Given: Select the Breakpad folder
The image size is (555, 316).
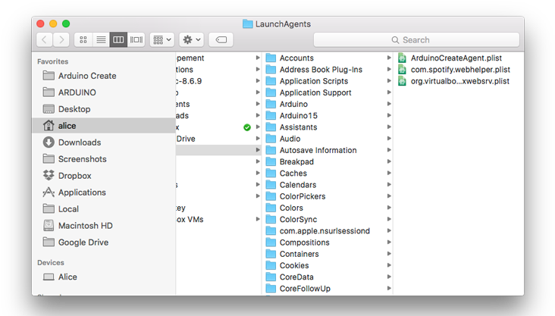Looking at the screenshot, I should click(328, 161).
